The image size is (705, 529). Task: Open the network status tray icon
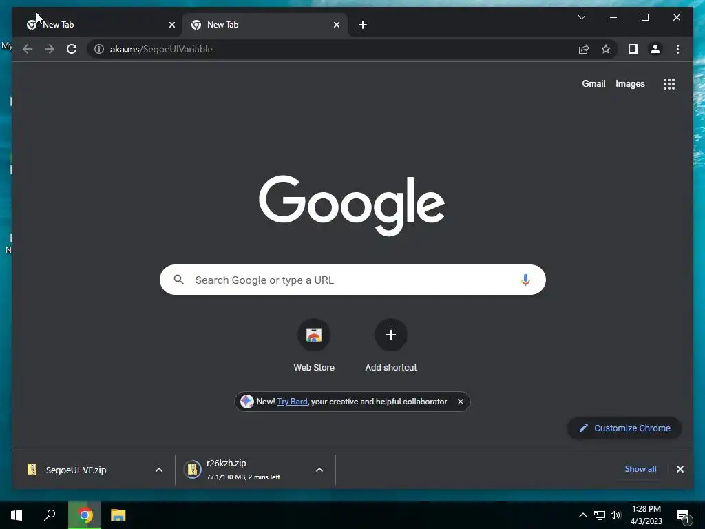(600, 515)
